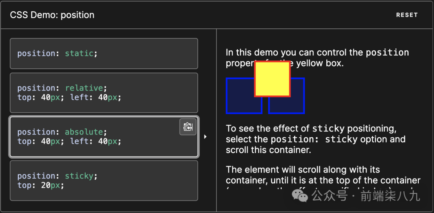This screenshot has height=213, width=434.
Task: Click the CSS Demo: position title
Action: (x=52, y=15)
